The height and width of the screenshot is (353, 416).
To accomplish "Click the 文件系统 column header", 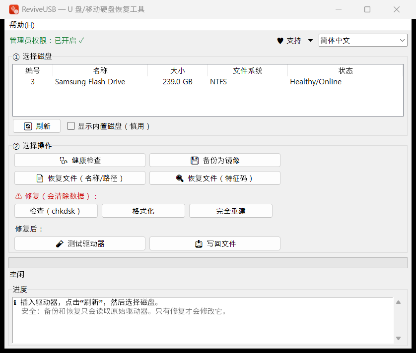I will coord(248,71).
